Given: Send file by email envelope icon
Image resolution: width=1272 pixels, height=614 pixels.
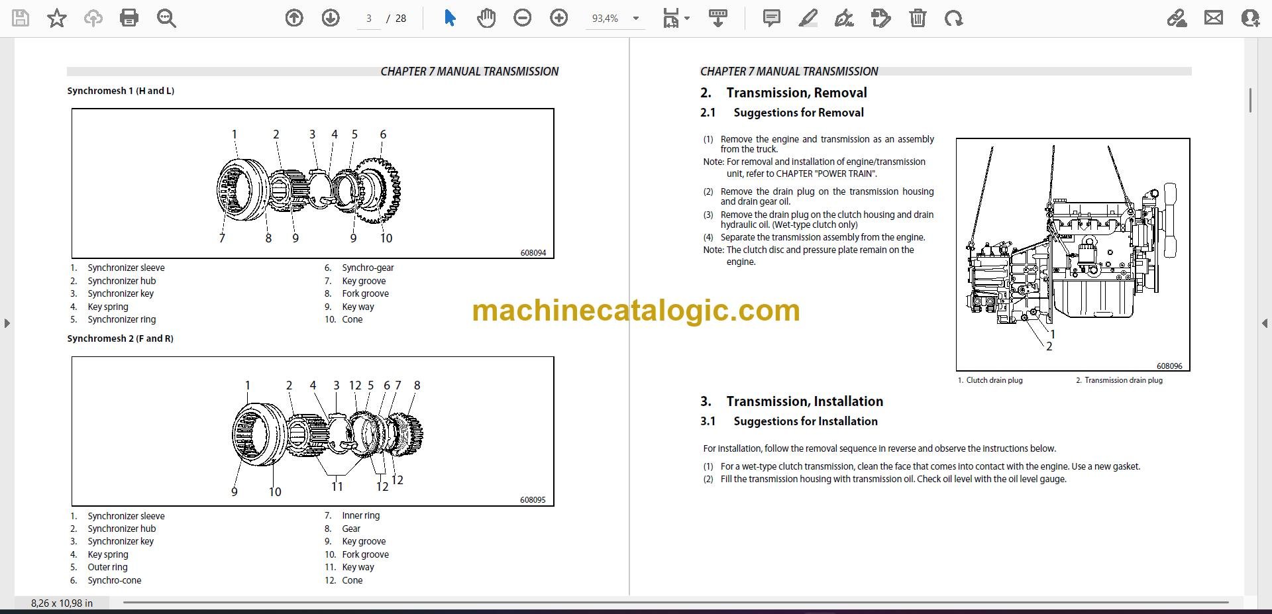Looking at the screenshot, I should click(1214, 19).
